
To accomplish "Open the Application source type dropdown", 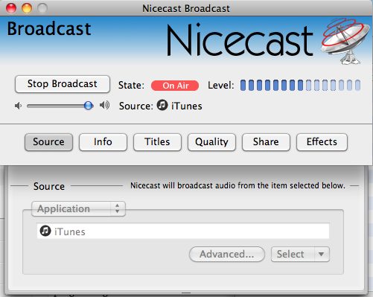I will (78, 208).
